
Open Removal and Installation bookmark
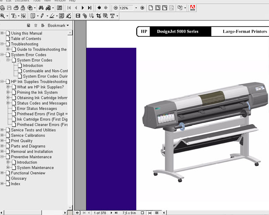coord(32,151)
